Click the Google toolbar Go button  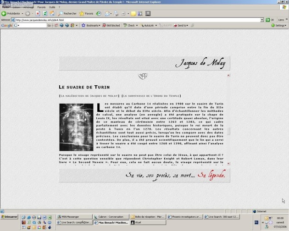point(49,25)
